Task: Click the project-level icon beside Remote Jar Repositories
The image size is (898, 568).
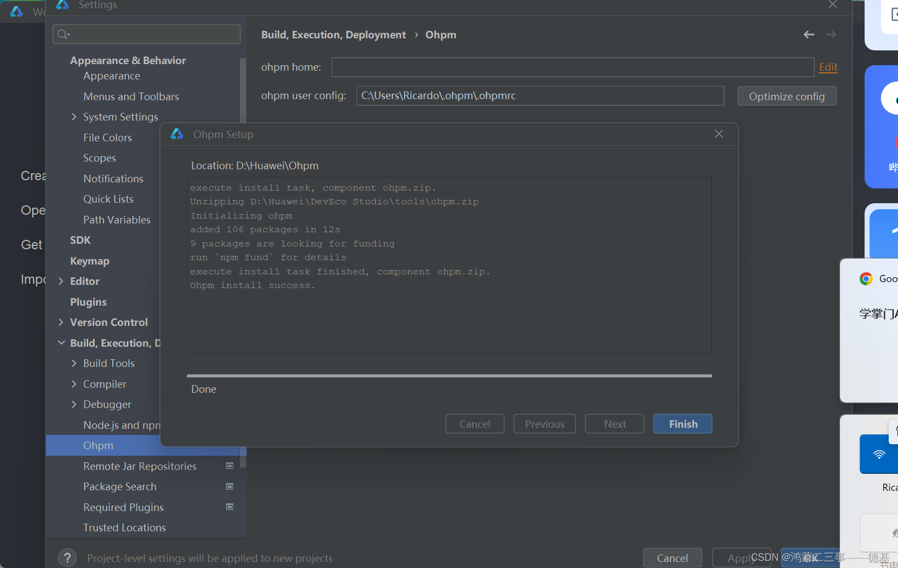Action: point(230,466)
